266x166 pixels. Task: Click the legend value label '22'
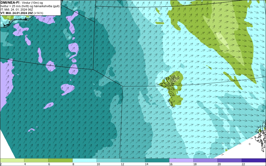243,164
